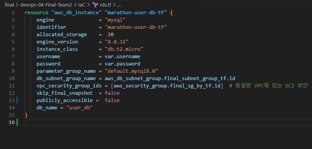The height and width of the screenshot is (149, 312).
Task: Click the false value of publicly_accessible
Action: coord(112,100)
